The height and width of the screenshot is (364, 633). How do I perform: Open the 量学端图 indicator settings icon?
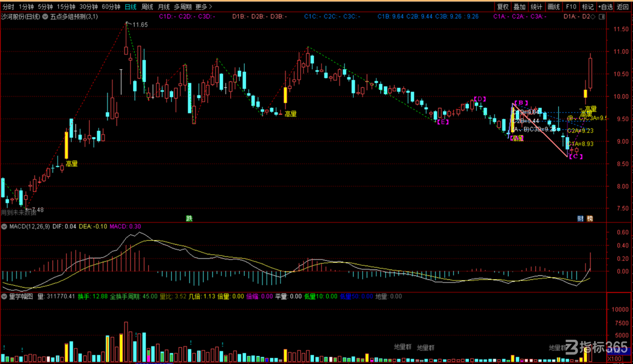4,296
